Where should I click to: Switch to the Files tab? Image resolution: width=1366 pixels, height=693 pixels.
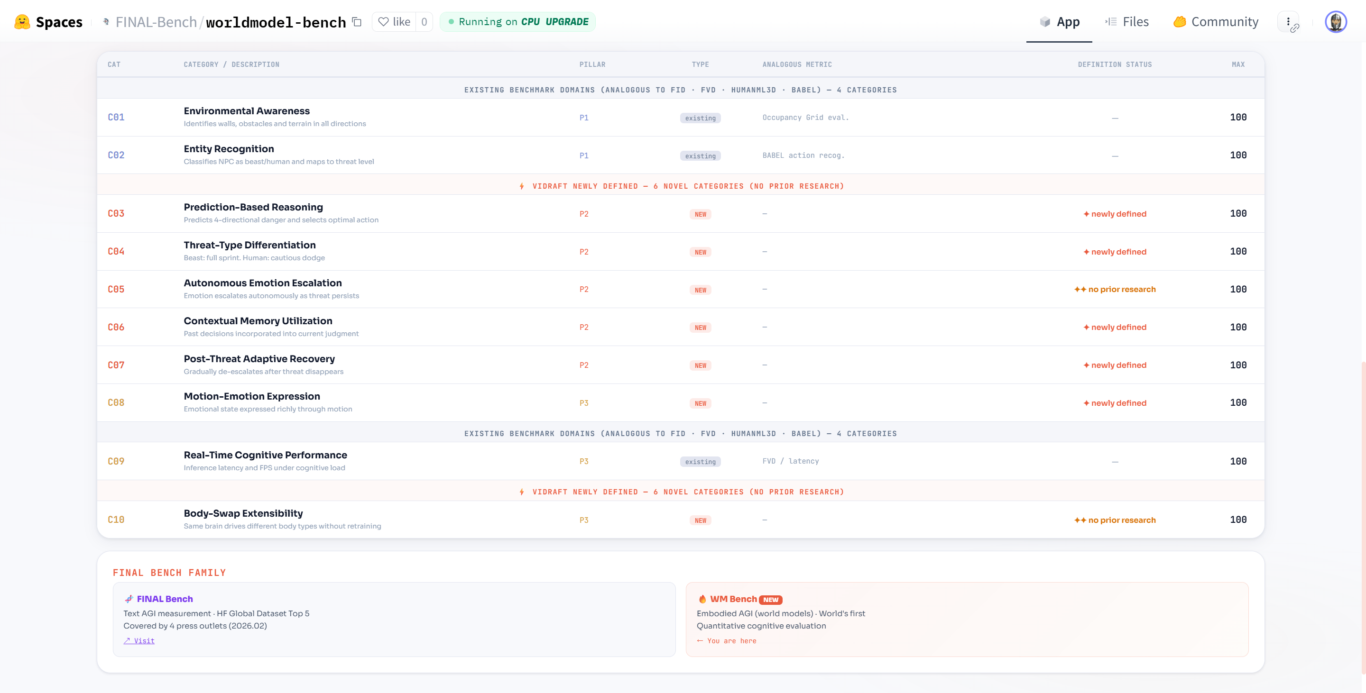1127,22
